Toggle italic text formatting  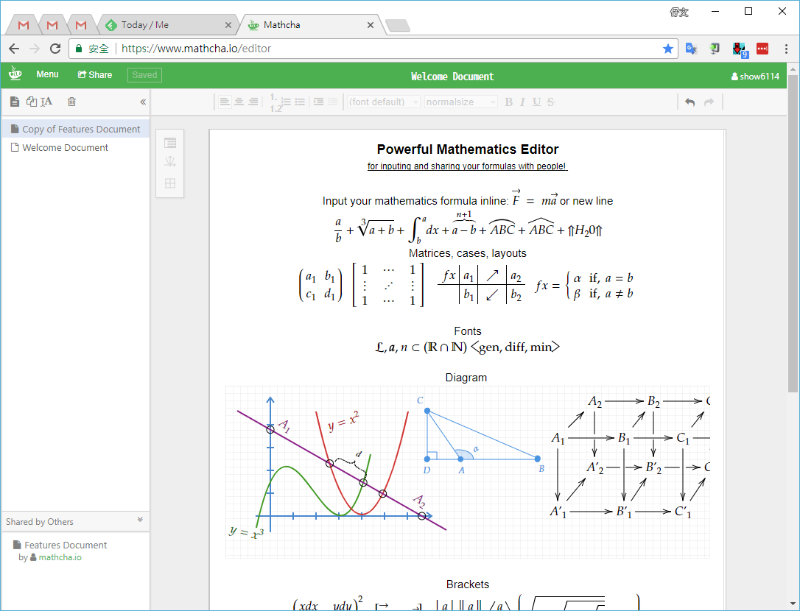coord(522,102)
